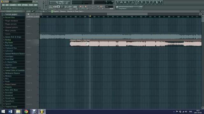
Task: Toggle Track 3 mute dot
Action: 38,38
